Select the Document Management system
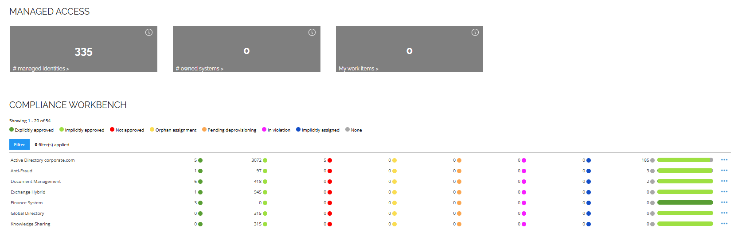738x229 pixels. coord(35,182)
